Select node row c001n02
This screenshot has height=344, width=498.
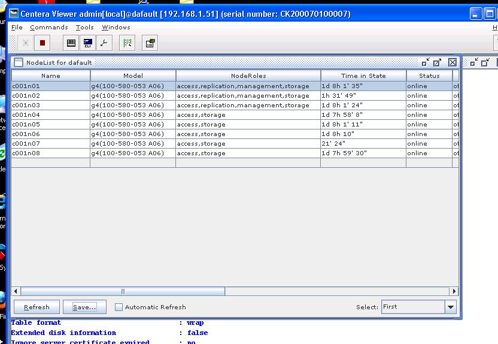coord(235,95)
